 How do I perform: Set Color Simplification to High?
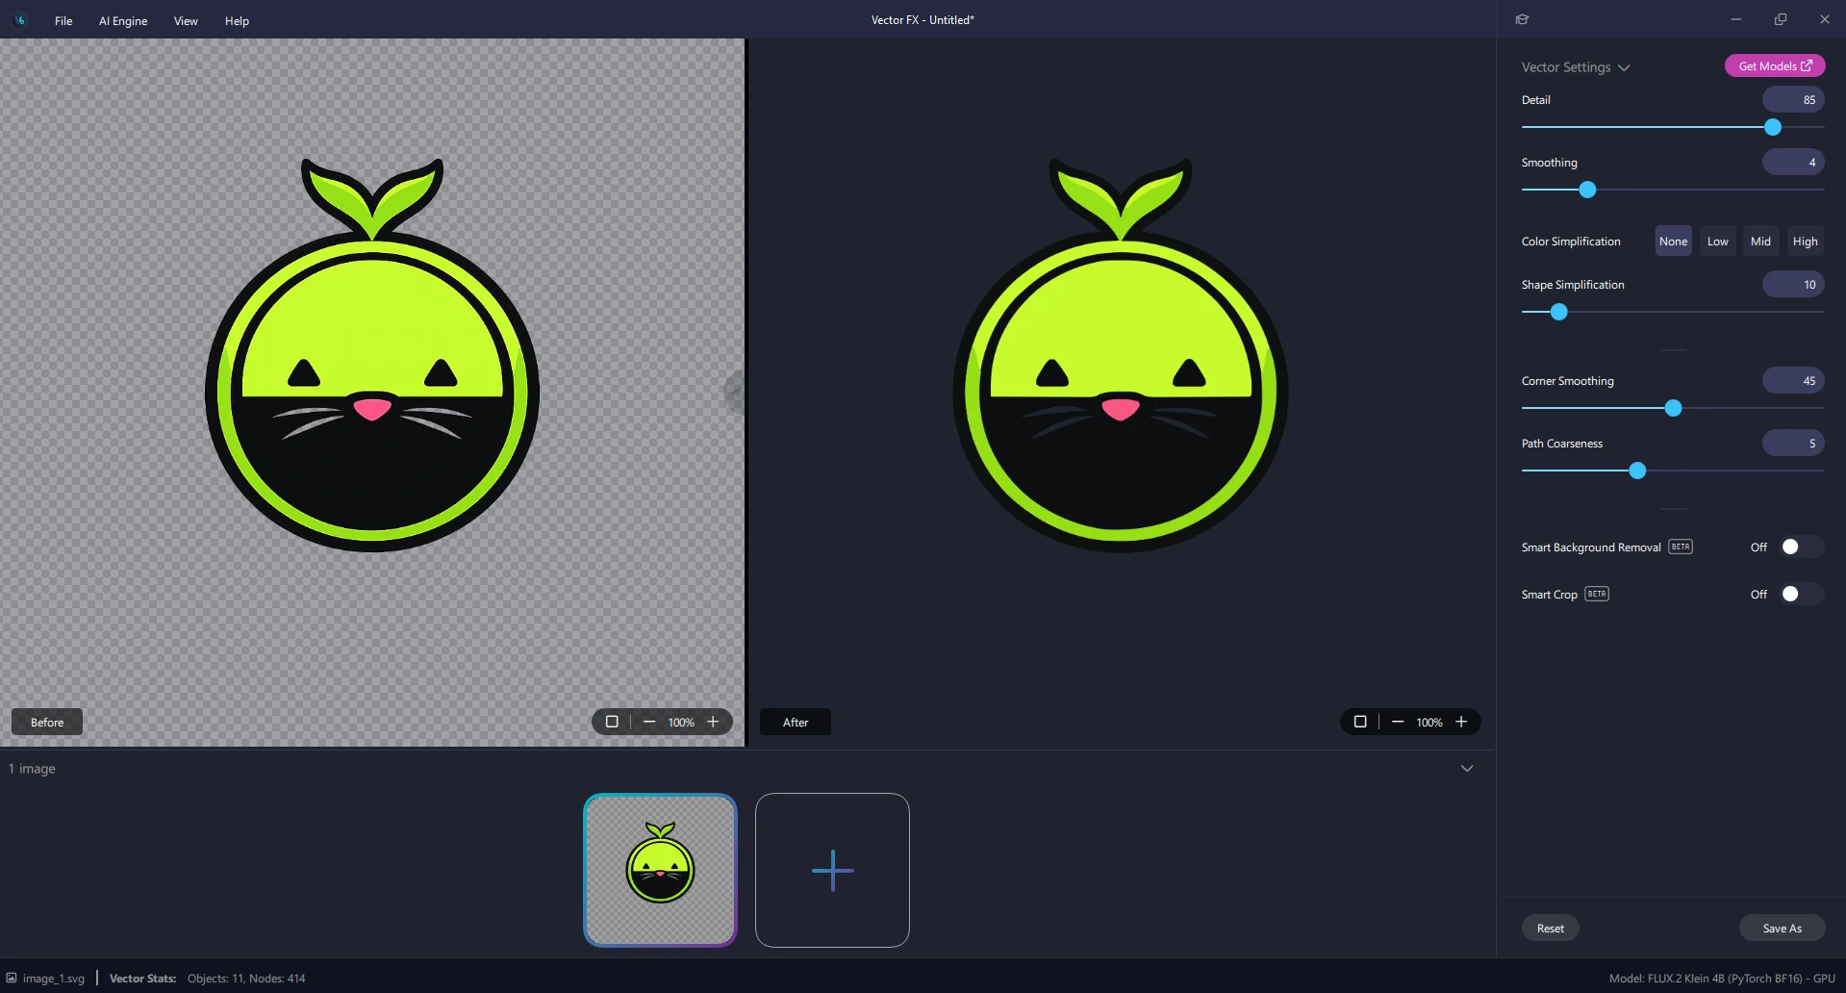1805,242
